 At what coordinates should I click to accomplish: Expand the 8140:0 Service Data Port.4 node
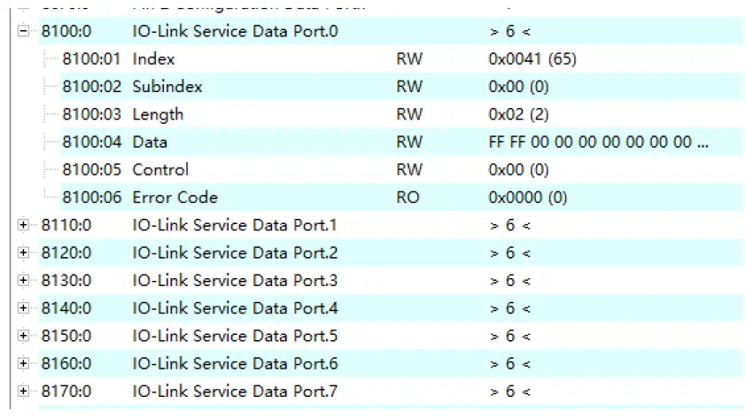tap(23, 308)
